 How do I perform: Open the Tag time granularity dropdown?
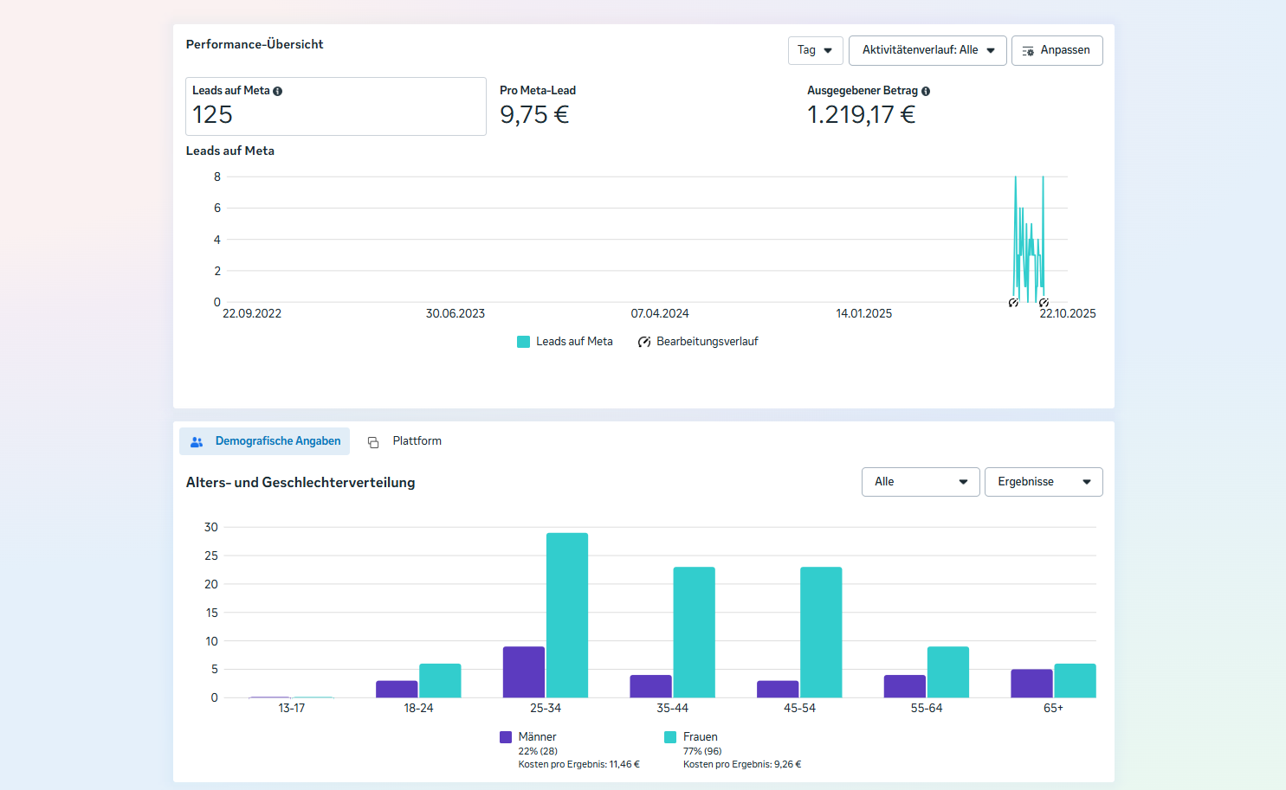point(815,50)
